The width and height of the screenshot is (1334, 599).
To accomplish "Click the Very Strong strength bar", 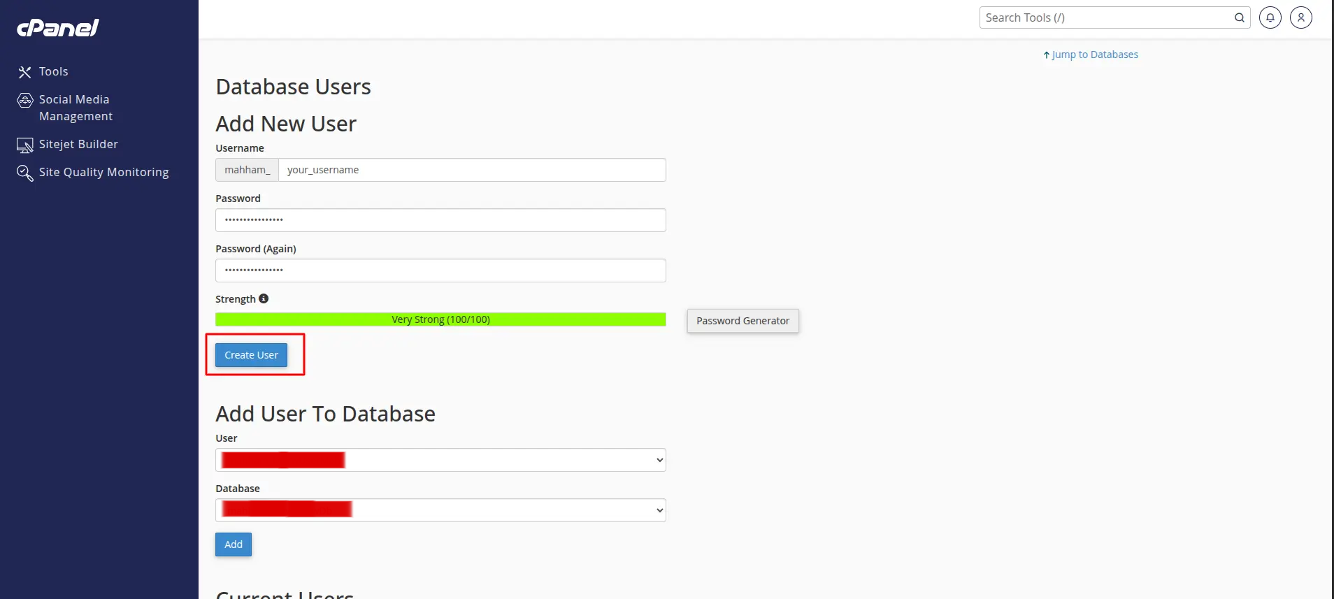I will point(440,319).
